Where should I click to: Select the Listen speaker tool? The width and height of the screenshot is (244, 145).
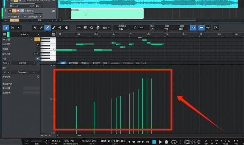pyautogui.click(x=66, y=27)
